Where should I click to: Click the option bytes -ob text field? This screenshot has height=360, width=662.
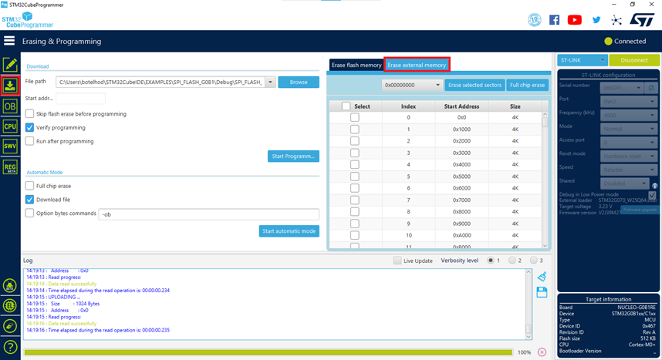[x=208, y=214]
